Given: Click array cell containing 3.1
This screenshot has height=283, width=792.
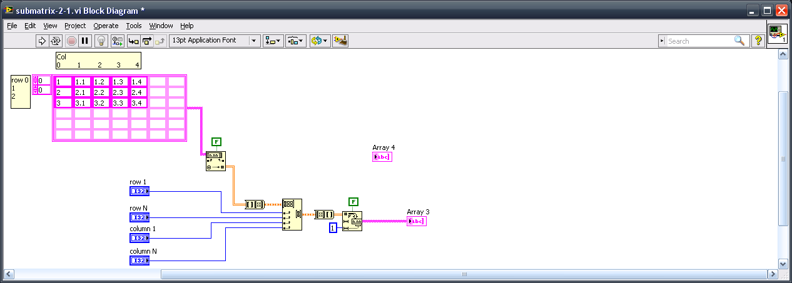Looking at the screenshot, I should [83, 103].
